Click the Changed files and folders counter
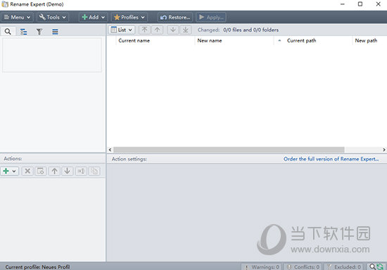Viewport: 387px width, 270px height. coord(238,30)
